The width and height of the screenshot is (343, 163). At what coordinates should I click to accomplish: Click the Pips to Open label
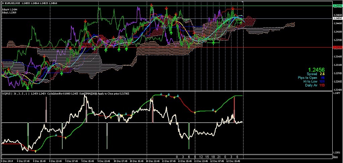(x=307, y=78)
